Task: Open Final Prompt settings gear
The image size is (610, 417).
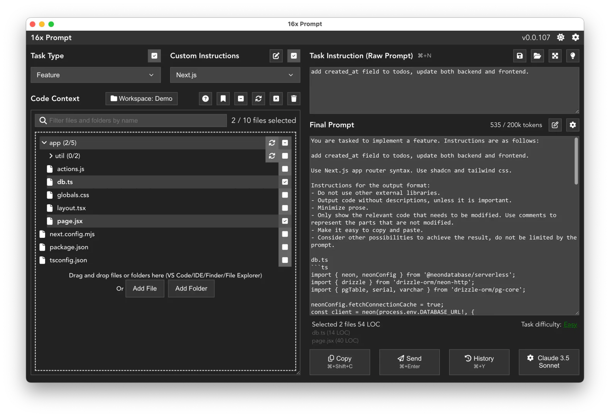Action: [x=573, y=125]
